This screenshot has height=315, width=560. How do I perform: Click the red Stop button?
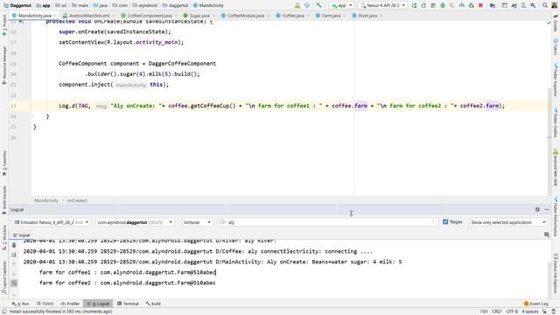click(x=480, y=5)
